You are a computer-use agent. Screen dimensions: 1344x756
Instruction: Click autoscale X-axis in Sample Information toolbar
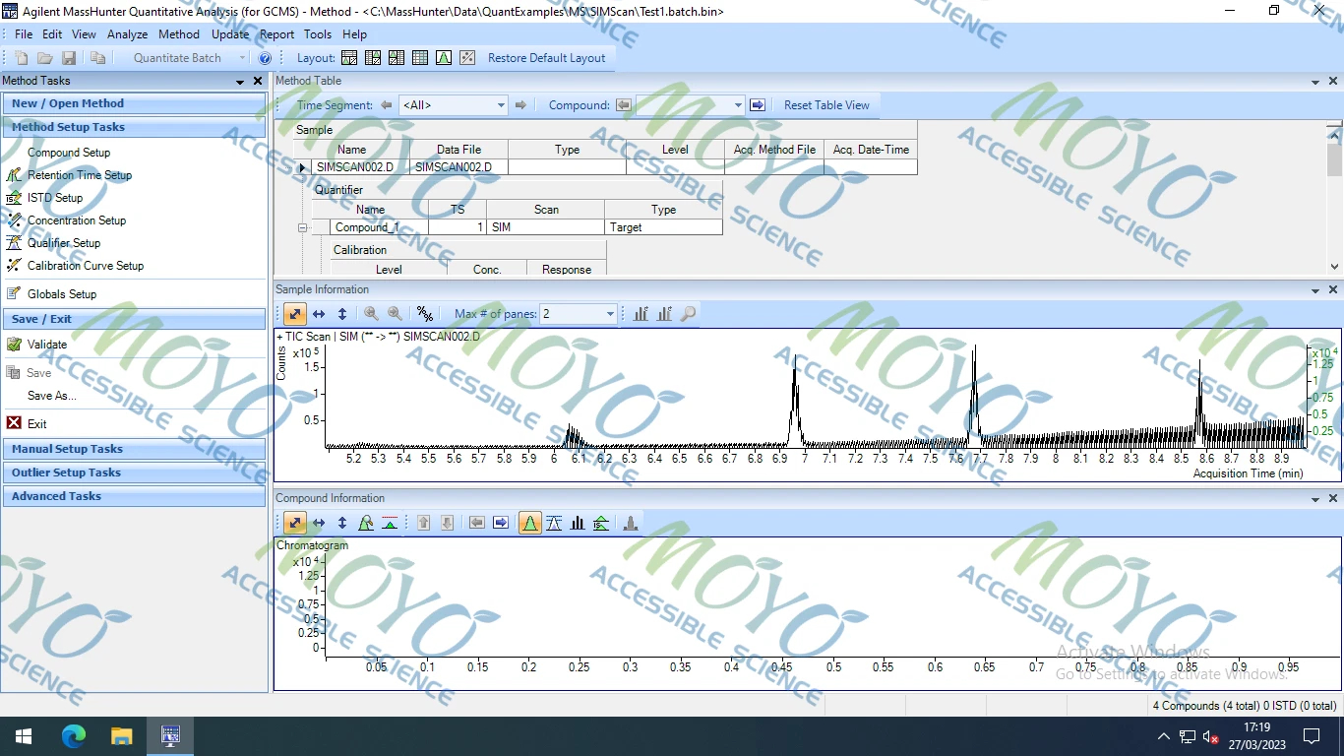(x=319, y=314)
